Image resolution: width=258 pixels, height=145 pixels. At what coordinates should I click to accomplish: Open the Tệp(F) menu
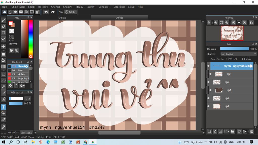click(x=5, y=7)
